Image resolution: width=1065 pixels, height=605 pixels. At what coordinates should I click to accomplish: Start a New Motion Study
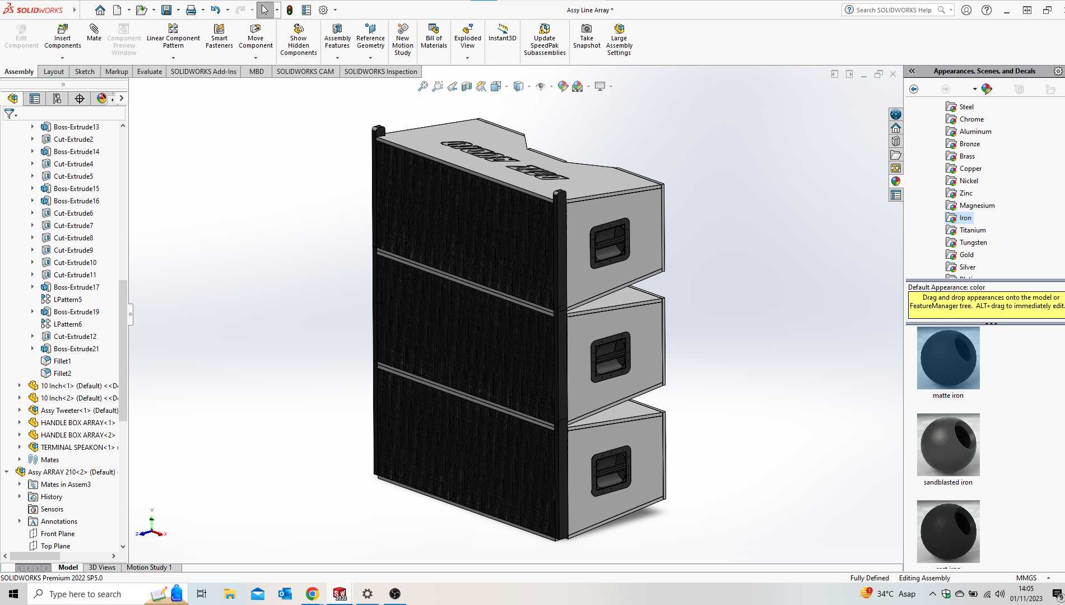[x=402, y=40]
